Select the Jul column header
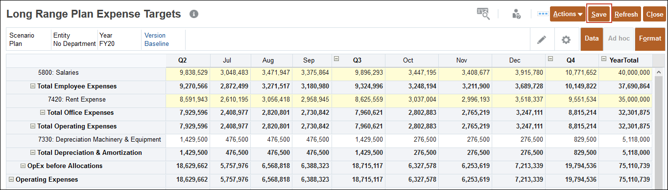Screen dimensions: 668x190 tap(231, 61)
